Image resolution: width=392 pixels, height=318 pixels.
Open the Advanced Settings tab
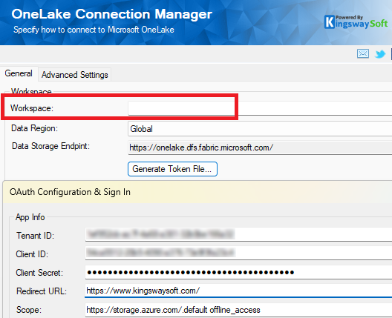[75, 75]
